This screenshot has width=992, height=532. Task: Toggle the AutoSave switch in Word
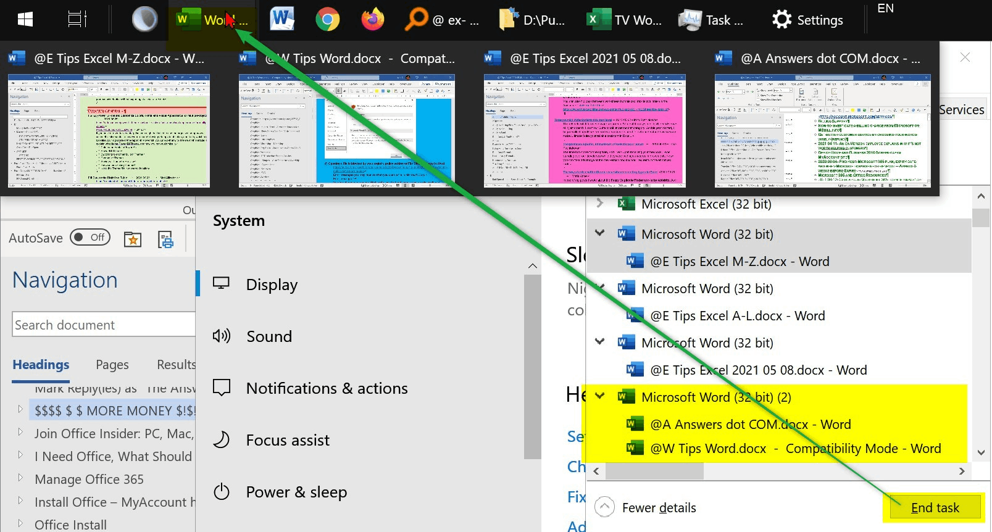pos(90,238)
